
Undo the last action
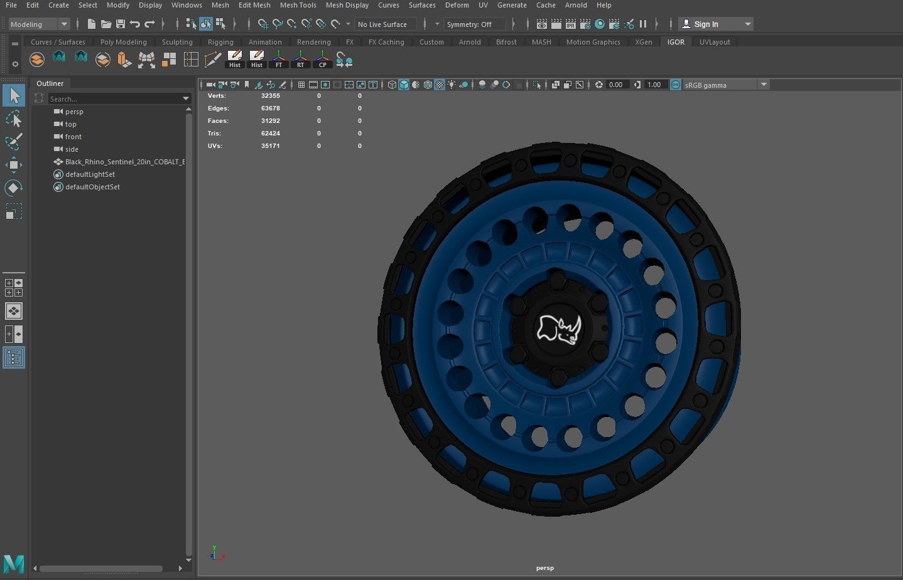[135, 24]
